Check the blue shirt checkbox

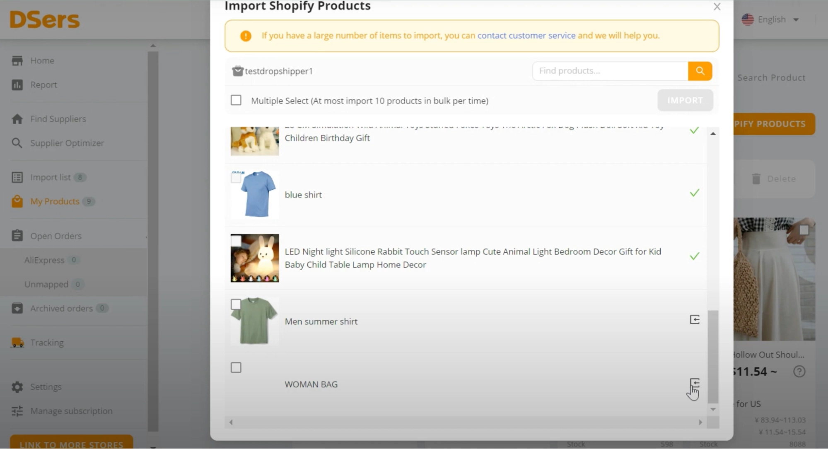pyautogui.click(x=236, y=178)
